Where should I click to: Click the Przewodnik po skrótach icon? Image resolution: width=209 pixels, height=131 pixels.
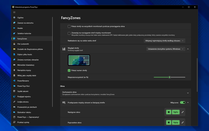coord(14,107)
